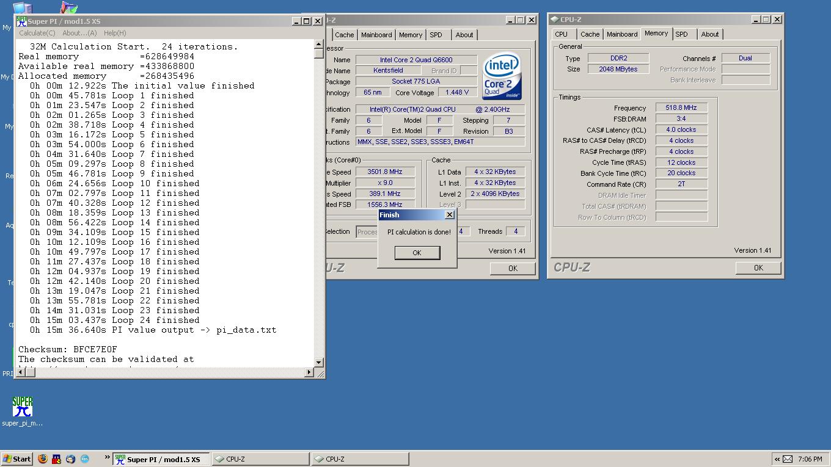Switch to Super PI taskbar button
This screenshot has width=831, height=467.
161,459
